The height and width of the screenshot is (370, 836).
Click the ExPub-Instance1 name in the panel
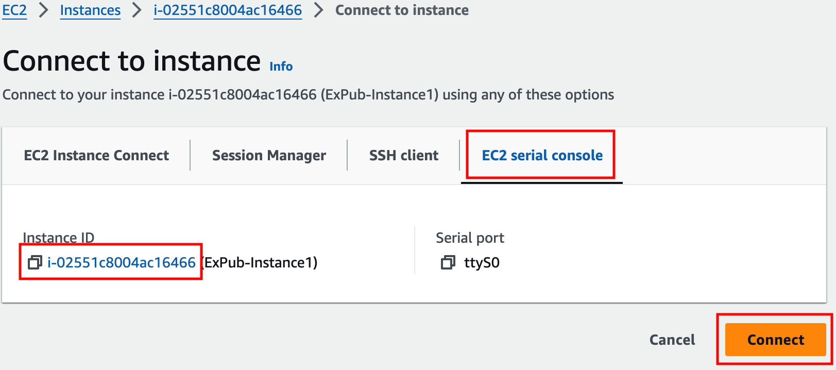pyautogui.click(x=261, y=262)
